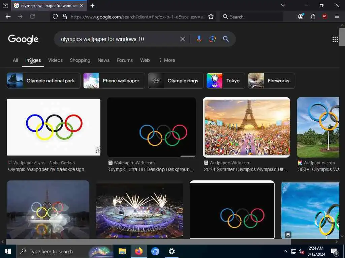Open Olympic Ultra HD Desktop Background link
This screenshot has width=345, height=258.
[x=151, y=169]
